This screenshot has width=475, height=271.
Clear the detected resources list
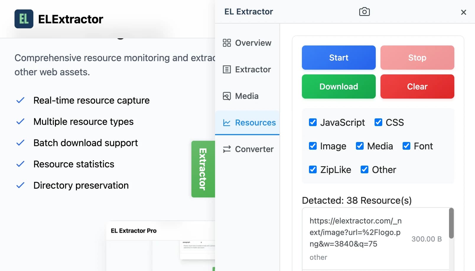coord(417,86)
